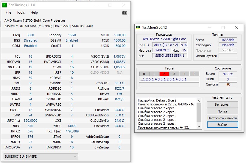Click the B450M MORTAR MAX BIOS info line
The width and height of the screenshot is (246, 163).
(49, 26)
